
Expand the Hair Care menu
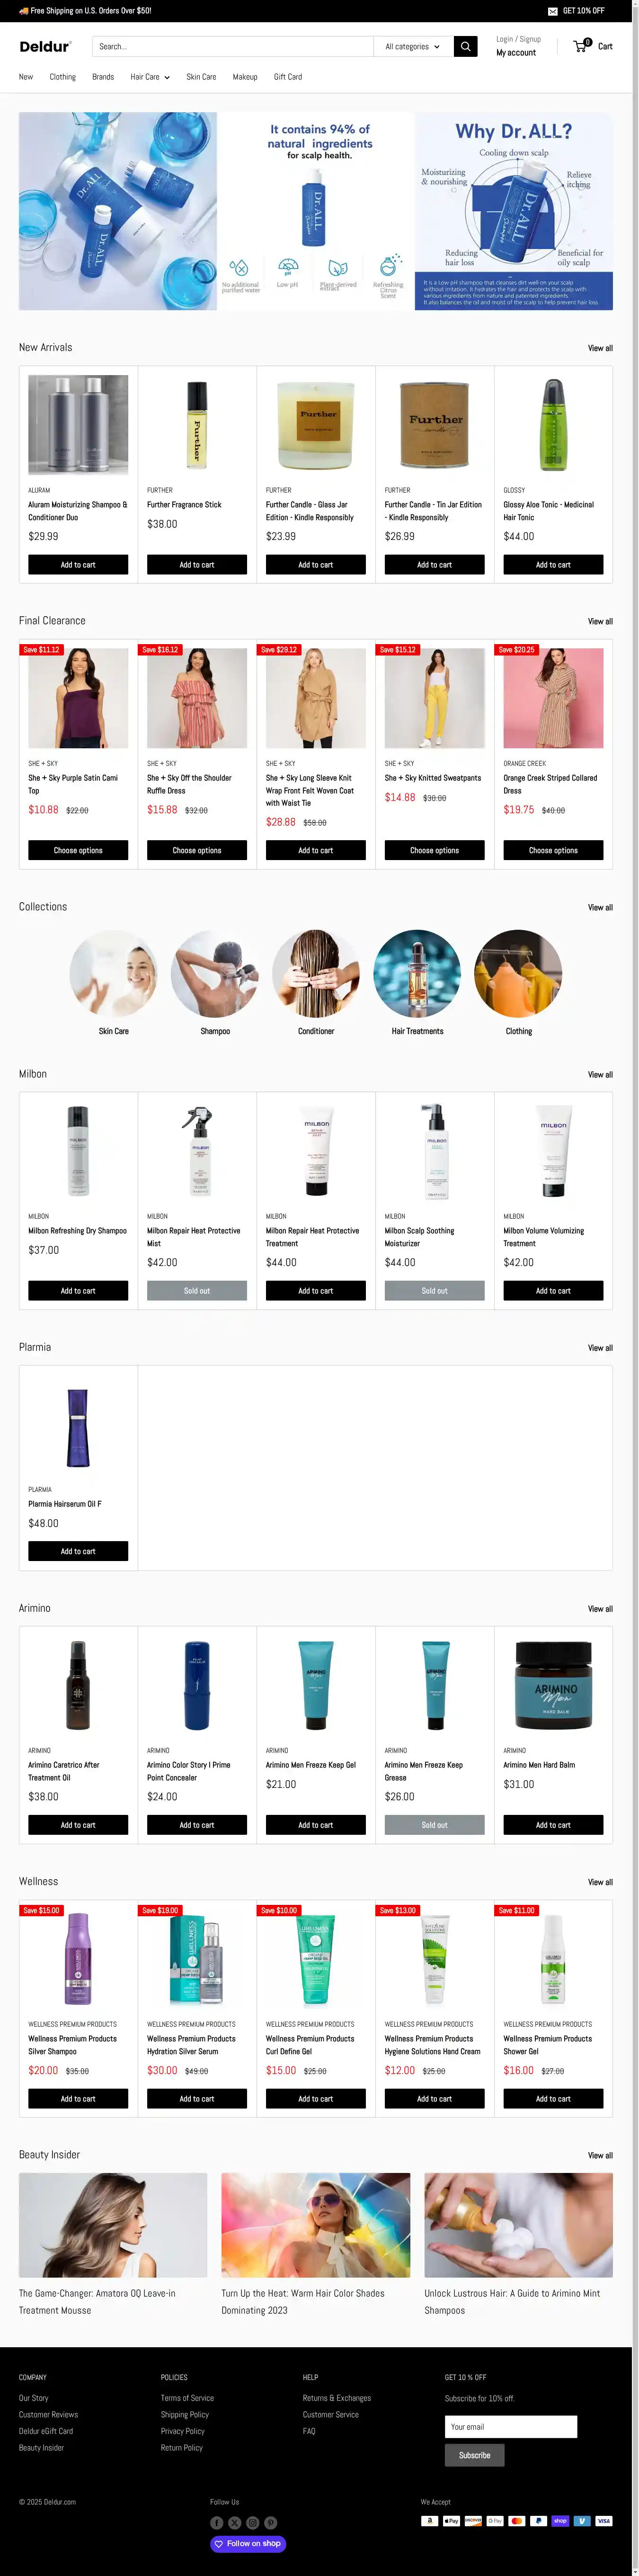click(x=150, y=77)
